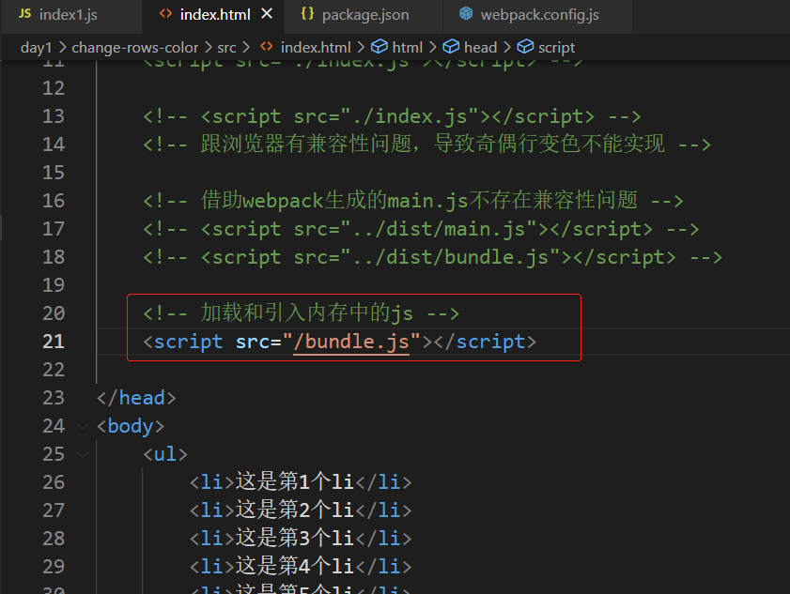Click the cube icon before html breadcrumb
790x594 pixels.
380,47
